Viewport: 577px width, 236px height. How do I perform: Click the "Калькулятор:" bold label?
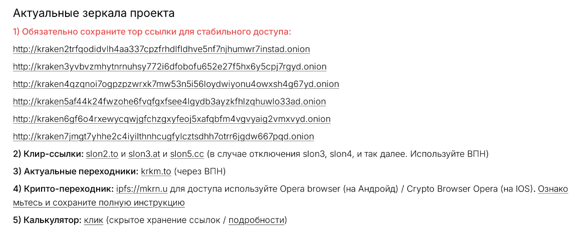(x=47, y=220)
